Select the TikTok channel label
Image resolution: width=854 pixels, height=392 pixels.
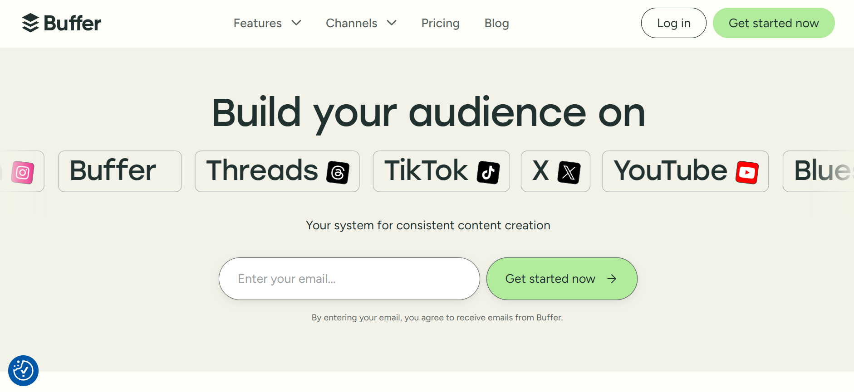[x=426, y=171]
